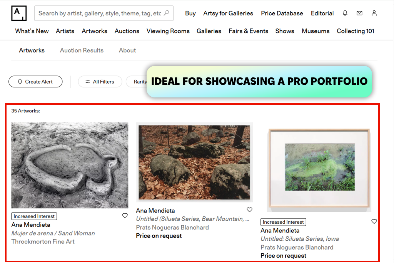Screen dimensions: 394x263
Task: Click Prats Nogueras Blanchard under Bear Mountain
Action: [172, 228]
